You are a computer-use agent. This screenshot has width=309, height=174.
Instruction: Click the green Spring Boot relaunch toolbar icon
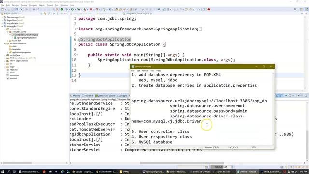point(62,9)
